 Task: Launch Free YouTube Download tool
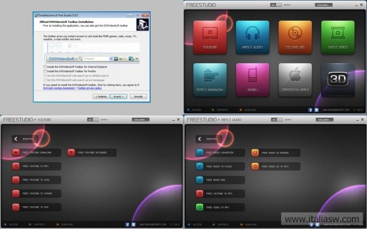[x=37, y=152]
